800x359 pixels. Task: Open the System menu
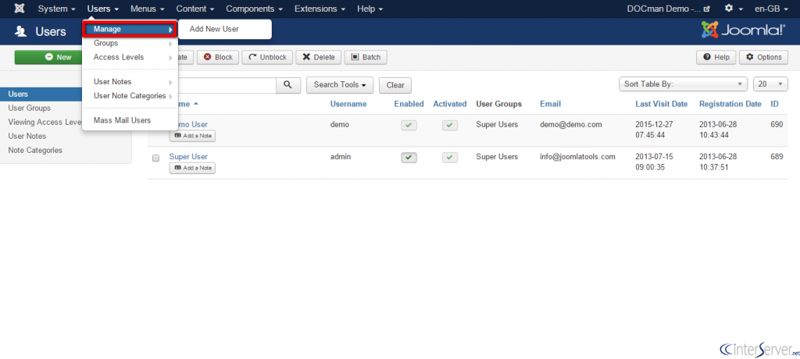point(56,9)
